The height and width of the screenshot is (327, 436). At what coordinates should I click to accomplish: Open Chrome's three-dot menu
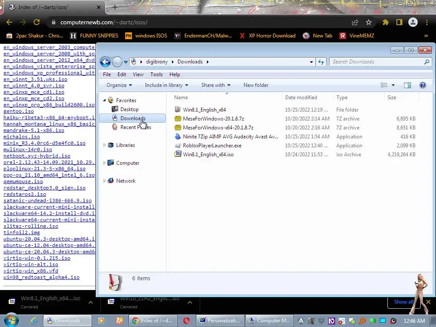tap(427, 22)
